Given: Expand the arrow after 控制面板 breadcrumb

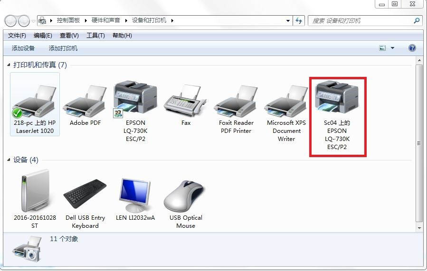Looking at the screenshot, I should point(86,20).
